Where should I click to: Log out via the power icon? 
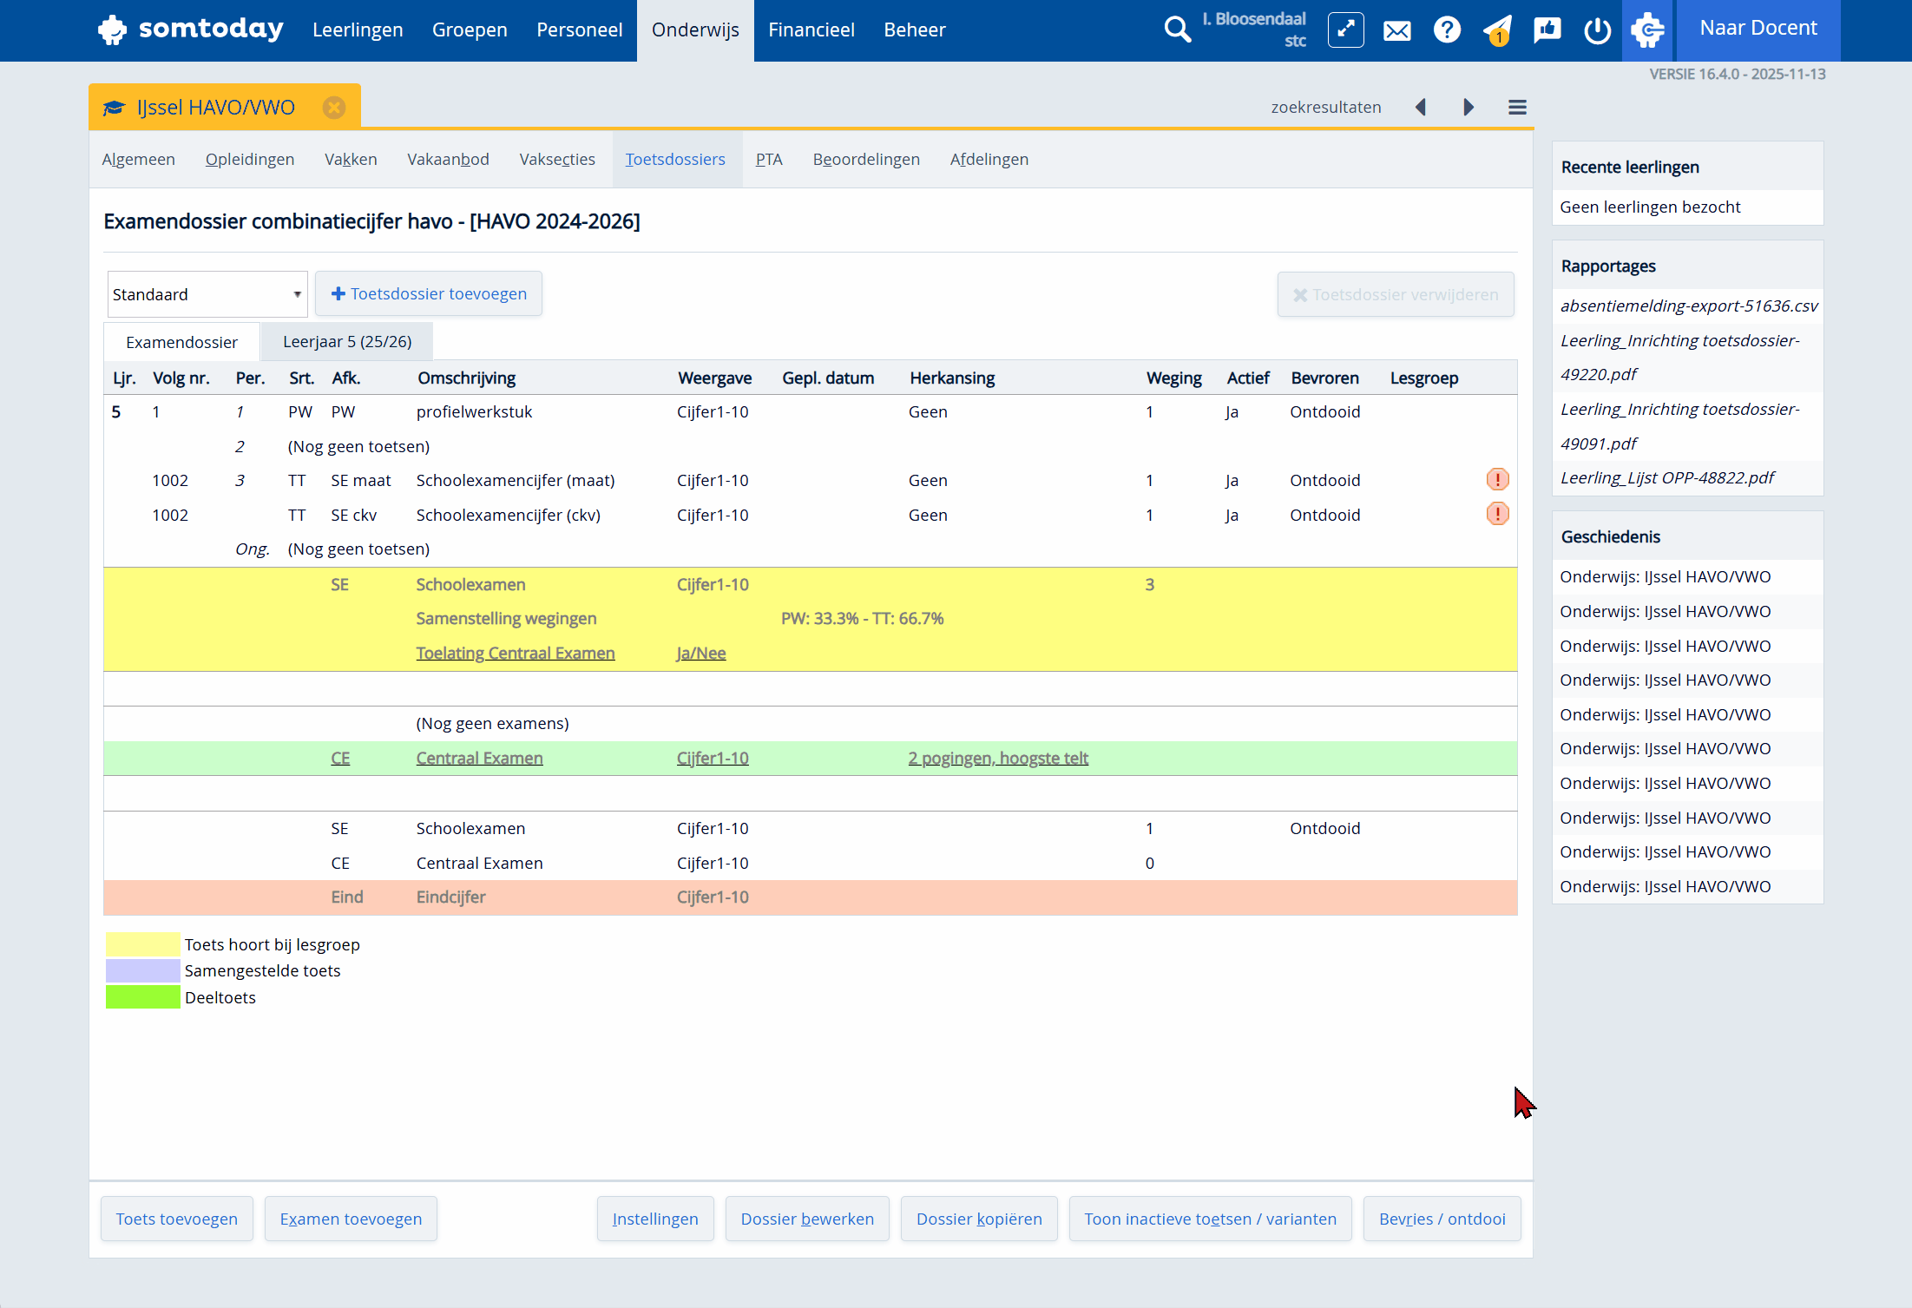(1597, 31)
